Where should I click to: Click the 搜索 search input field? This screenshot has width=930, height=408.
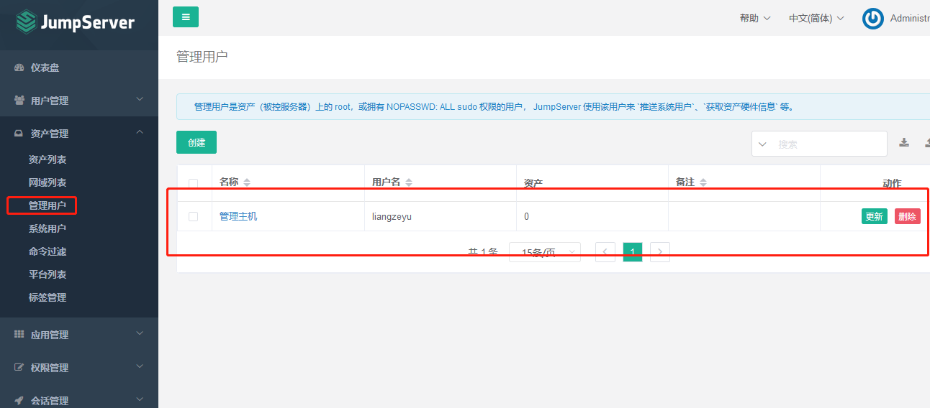coord(828,144)
